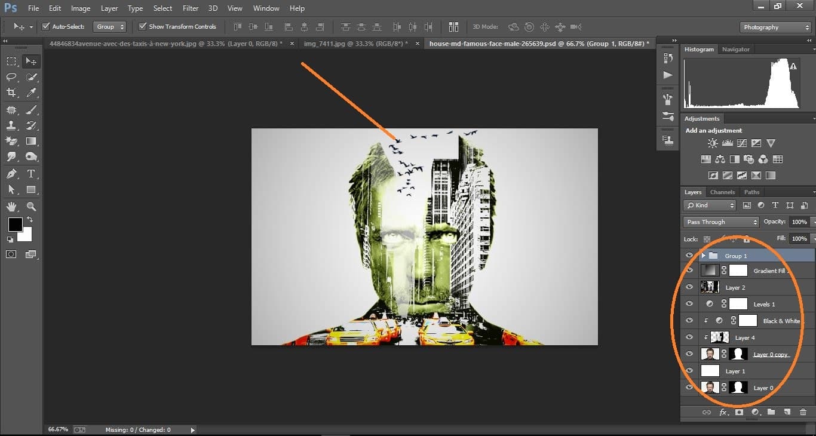
Task: Select the Clone Stamp tool
Action: tap(11, 125)
